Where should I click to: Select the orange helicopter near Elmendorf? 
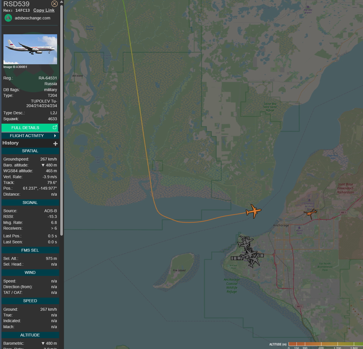pos(310,213)
